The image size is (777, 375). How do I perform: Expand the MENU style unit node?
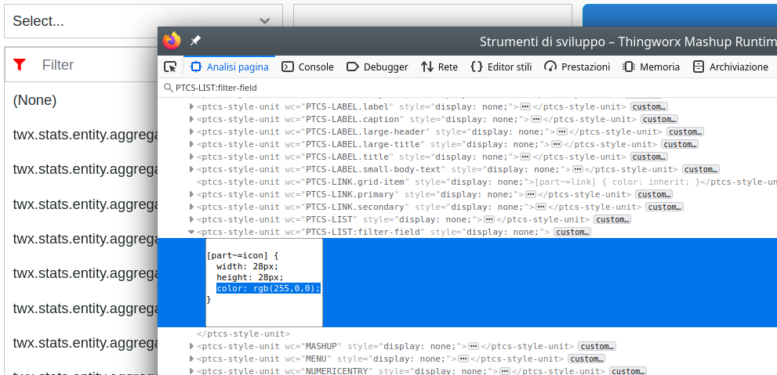click(x=191, y=359)
